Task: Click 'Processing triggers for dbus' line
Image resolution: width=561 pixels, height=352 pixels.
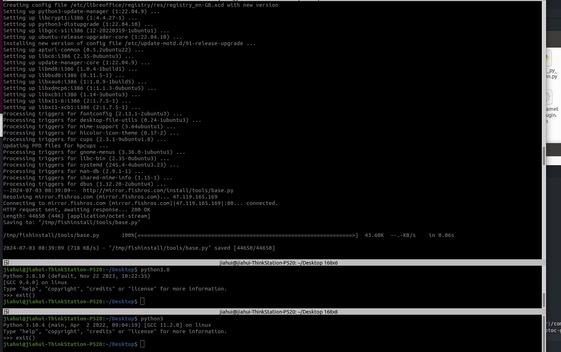Action: coord(85,184)
